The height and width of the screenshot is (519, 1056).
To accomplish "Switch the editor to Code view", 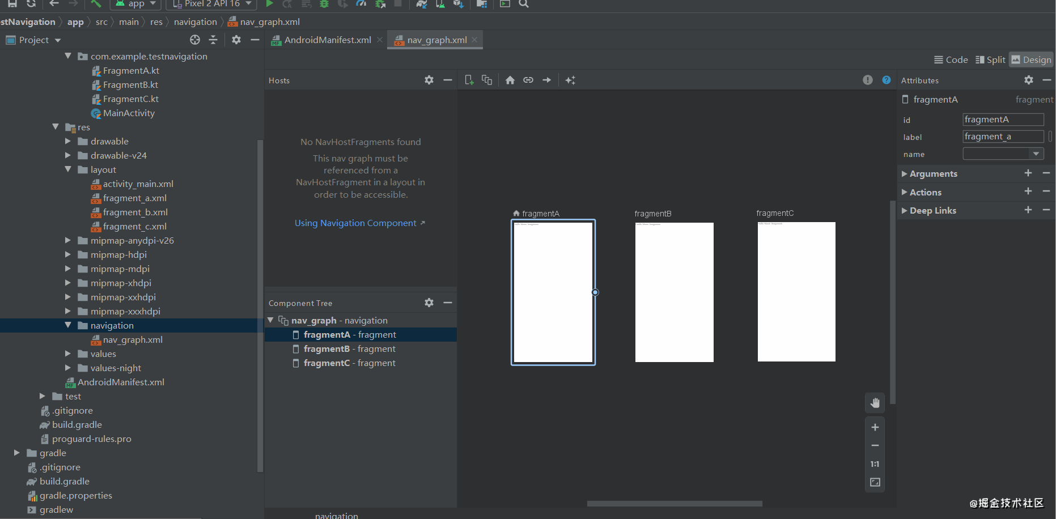I will click(x=951, y=59).
